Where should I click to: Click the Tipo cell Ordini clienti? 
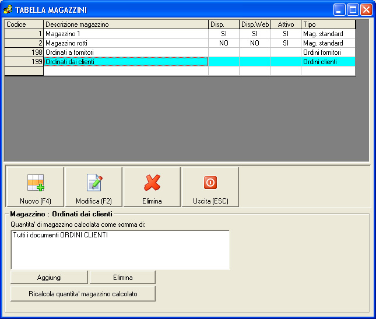(x=328, y=62)
